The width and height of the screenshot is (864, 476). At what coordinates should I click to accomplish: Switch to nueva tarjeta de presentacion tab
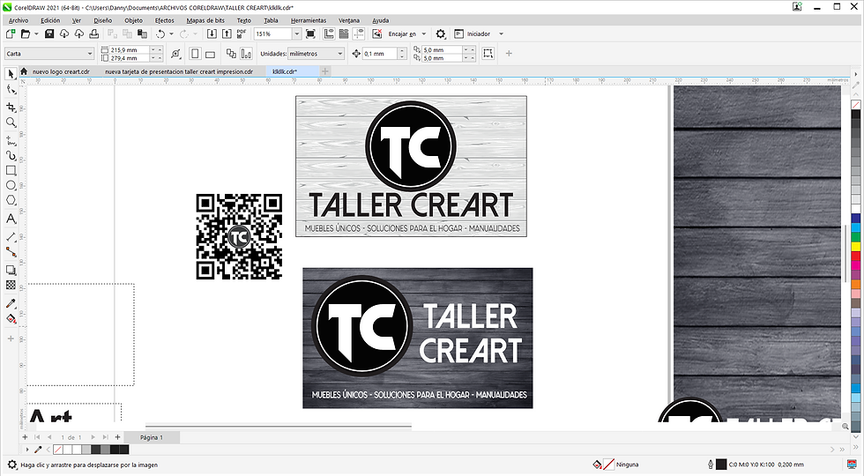178,71
